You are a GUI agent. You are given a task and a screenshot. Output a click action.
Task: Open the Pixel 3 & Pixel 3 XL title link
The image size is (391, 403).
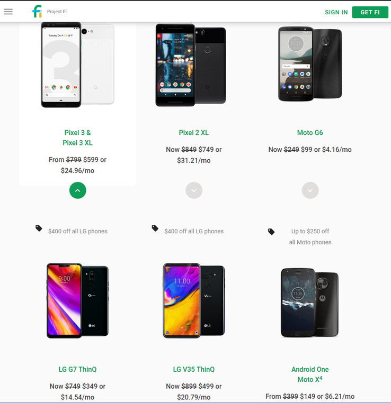click(77, 138)
